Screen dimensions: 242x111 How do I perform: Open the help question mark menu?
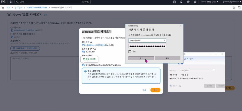click(188, 2)
